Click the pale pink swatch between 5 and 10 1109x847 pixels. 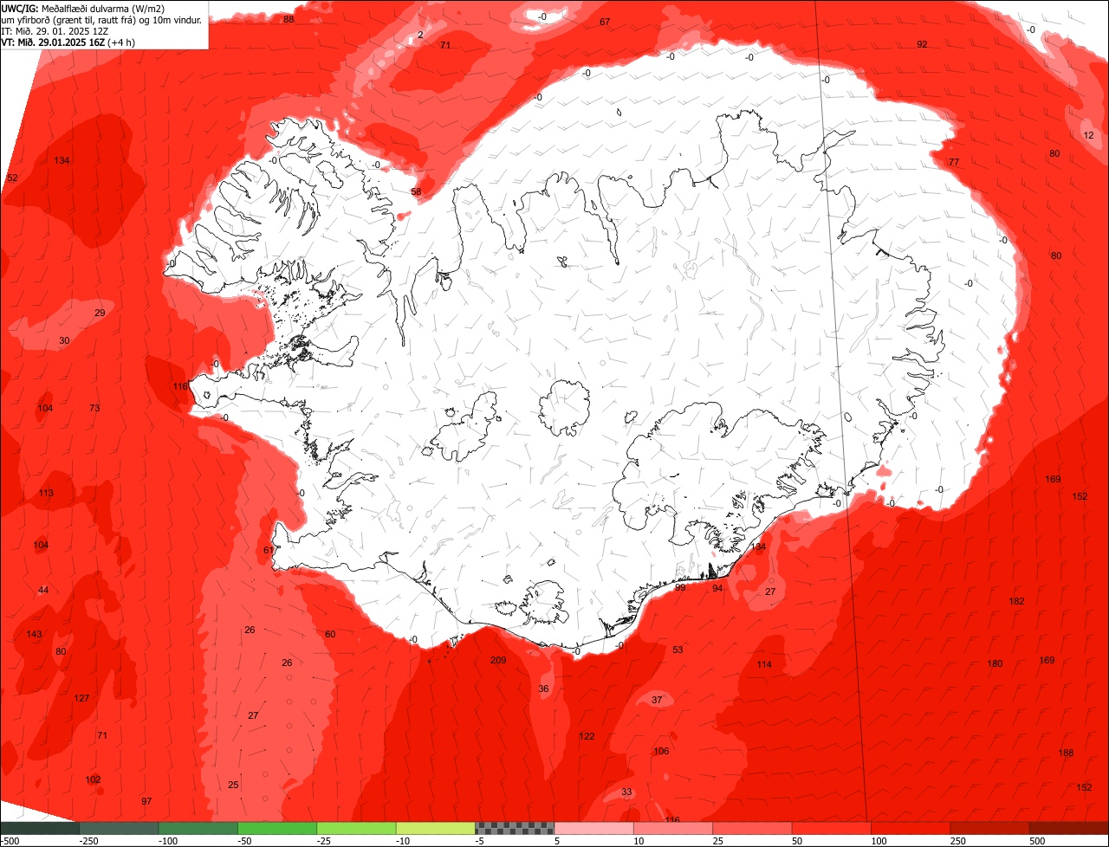point(594,828)
